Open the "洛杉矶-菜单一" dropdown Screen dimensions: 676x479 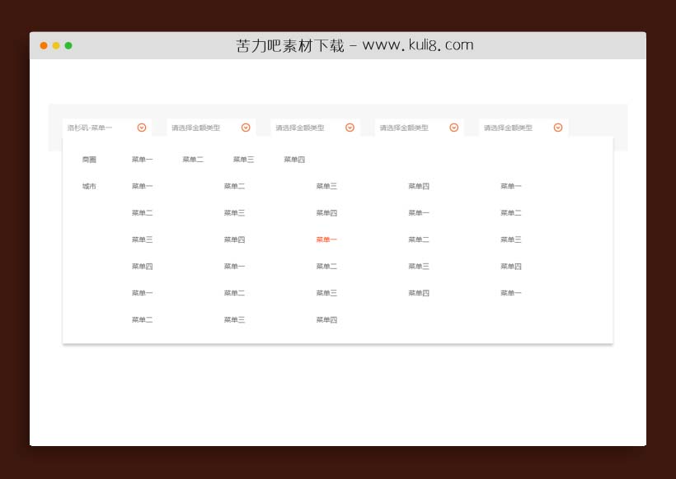[99, 127]
